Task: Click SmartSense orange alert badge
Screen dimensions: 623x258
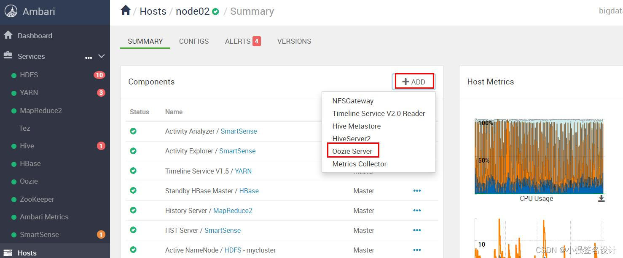Action: pyautogui.click(x=101, y=234)
